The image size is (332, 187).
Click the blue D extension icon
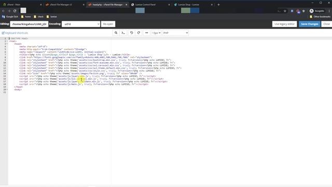point(292,11)
